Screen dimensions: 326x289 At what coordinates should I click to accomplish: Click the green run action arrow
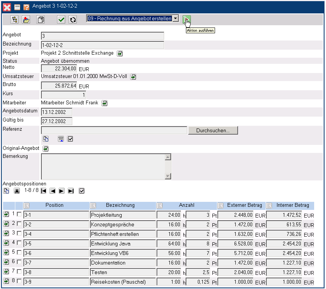point(186,19)
